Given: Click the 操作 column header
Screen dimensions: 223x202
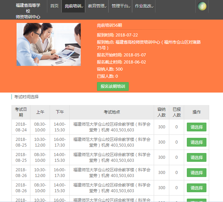Looking at the screenshot, I should [196, 112].
